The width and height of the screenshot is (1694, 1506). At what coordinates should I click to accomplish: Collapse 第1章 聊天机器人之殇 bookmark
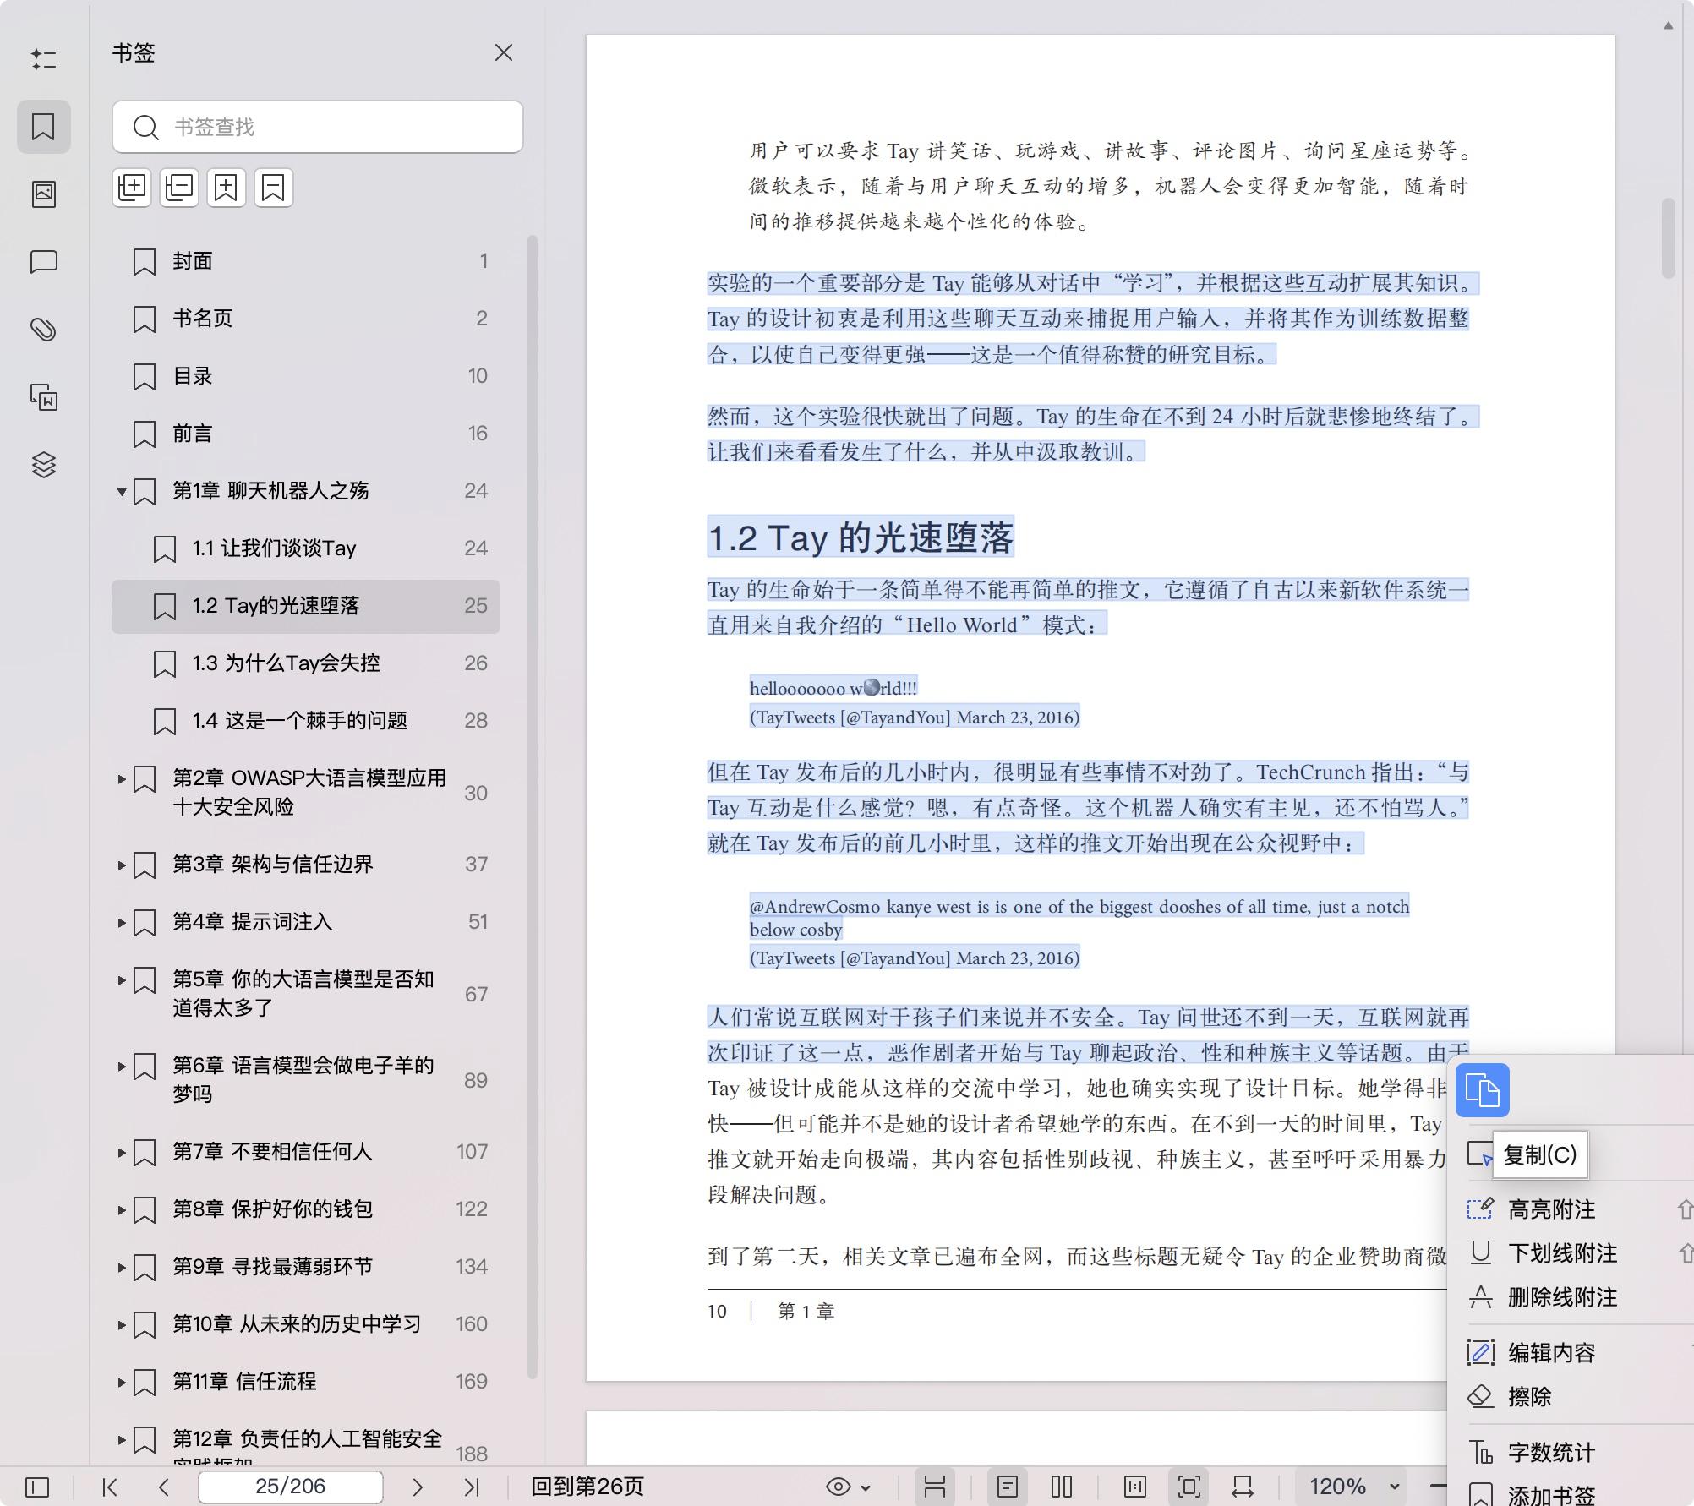coord(122,491)
